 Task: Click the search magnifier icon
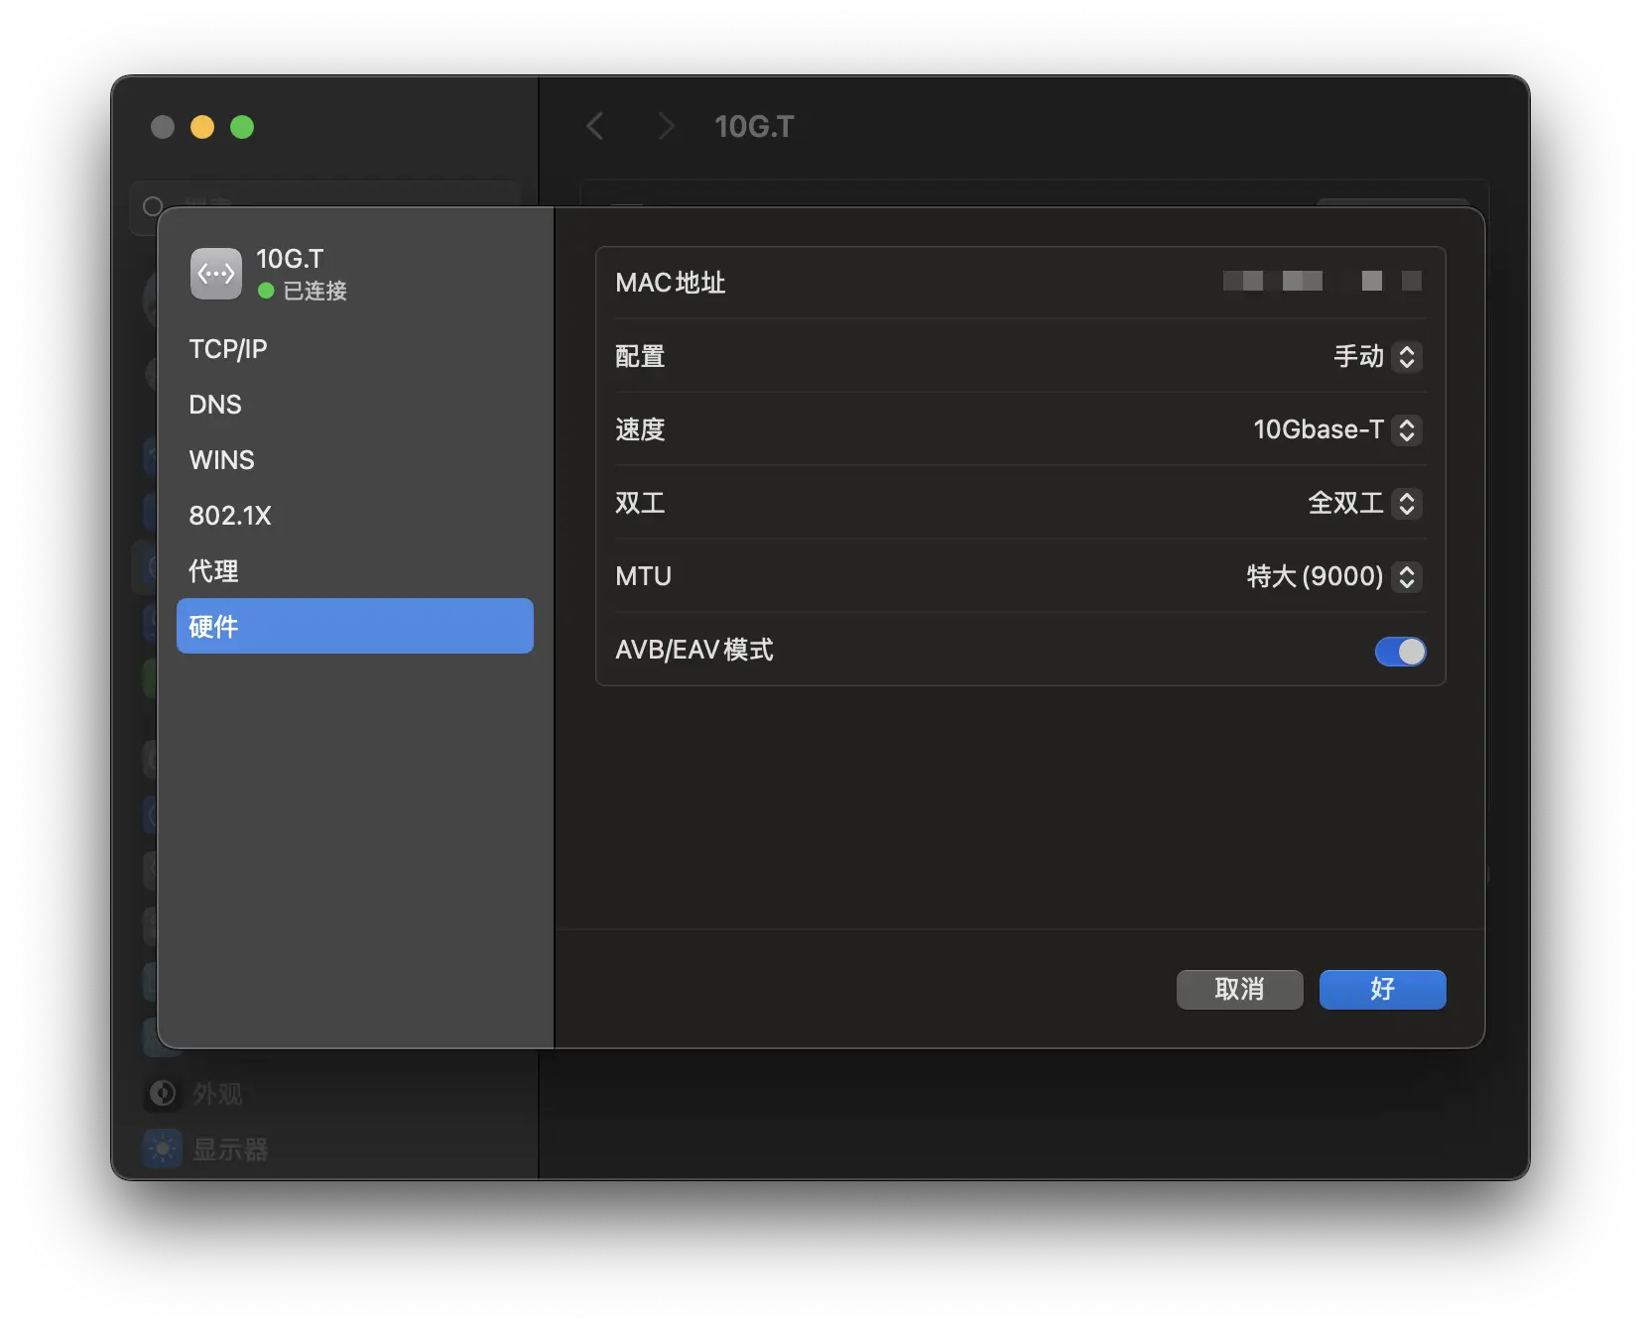[153, 206]
